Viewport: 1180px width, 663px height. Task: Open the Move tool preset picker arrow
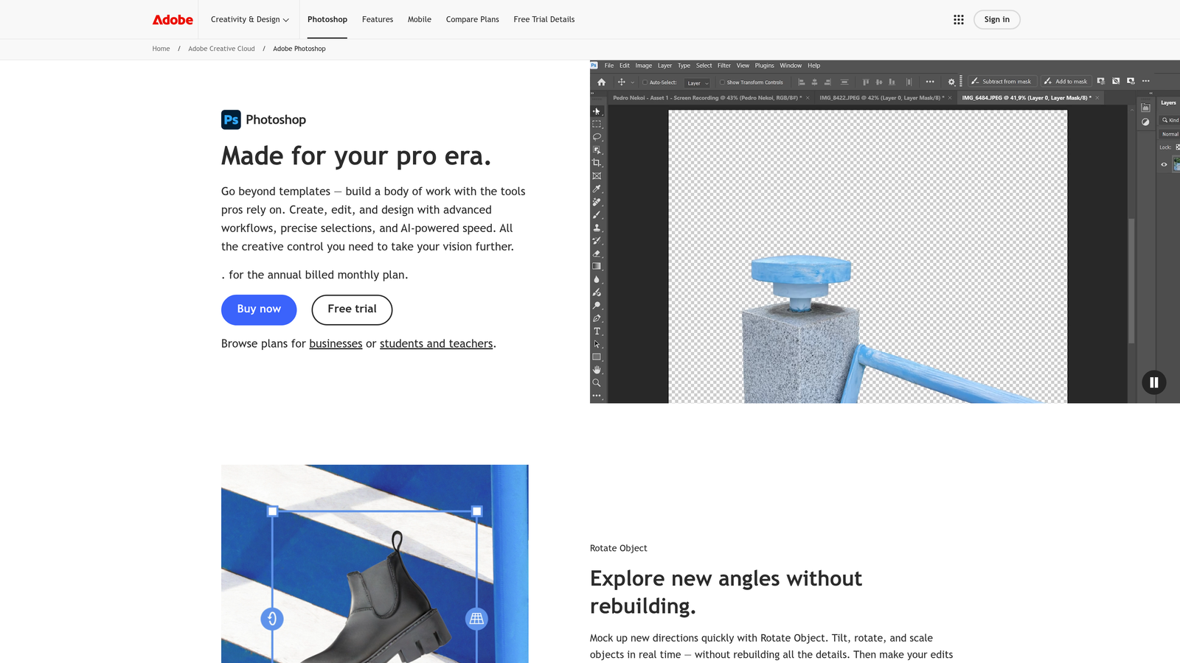click(x=632, y=83)
